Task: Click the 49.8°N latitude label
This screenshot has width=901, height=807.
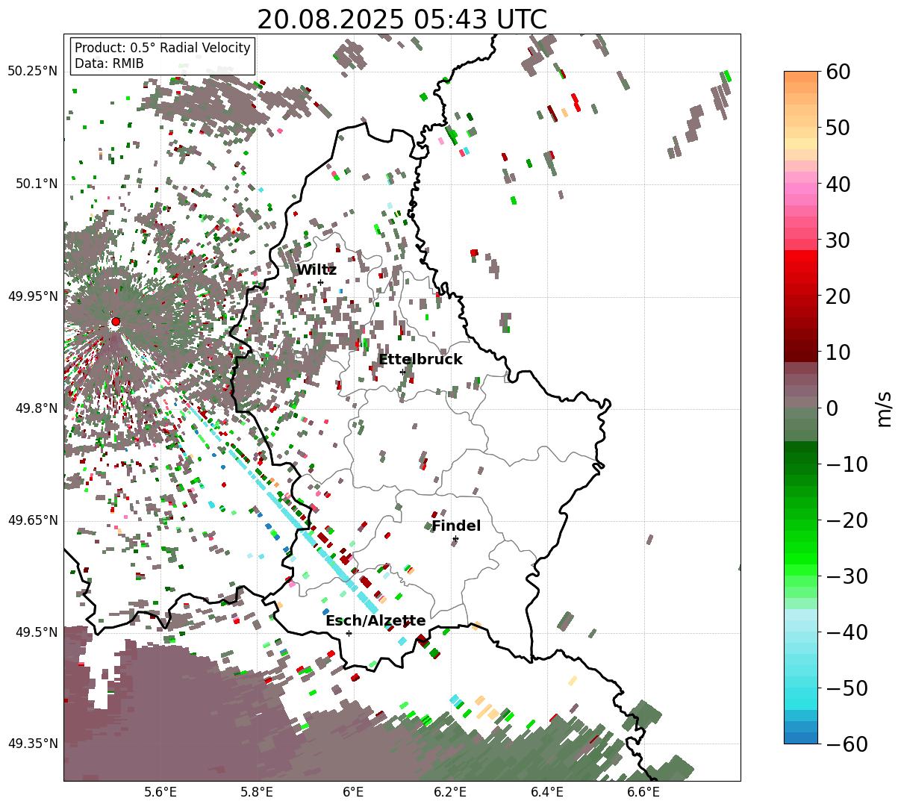Action: tap(36, 408)
